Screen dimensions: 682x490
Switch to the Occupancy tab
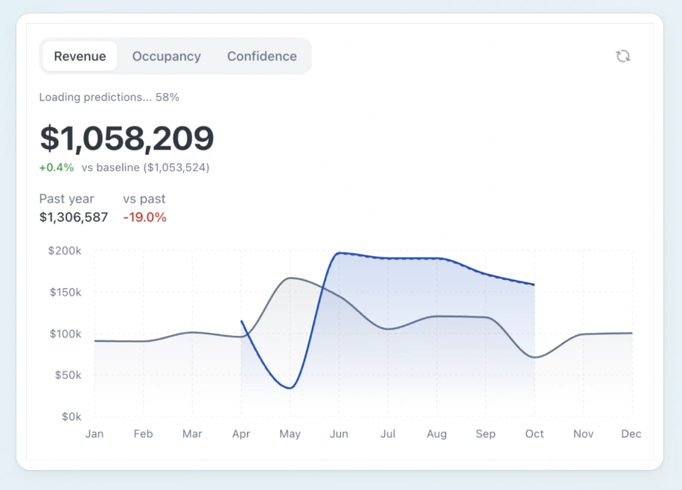(x=167, y=56)
